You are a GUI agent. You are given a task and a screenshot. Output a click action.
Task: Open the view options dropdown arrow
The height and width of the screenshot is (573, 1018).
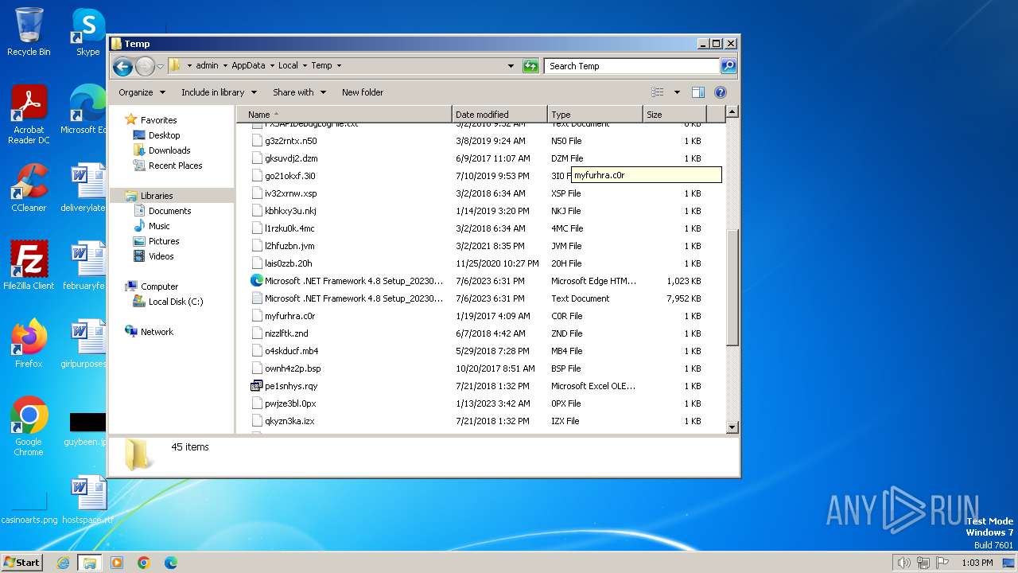point(677,92)
